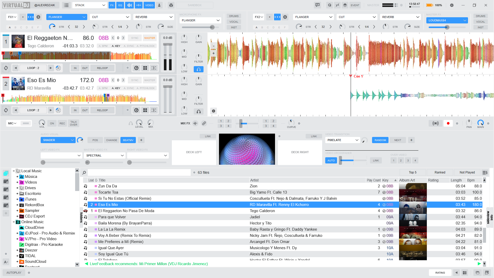Open PIXELATE video transition dropdown
The width and height of the screenshot is (494, 278).
342,140
